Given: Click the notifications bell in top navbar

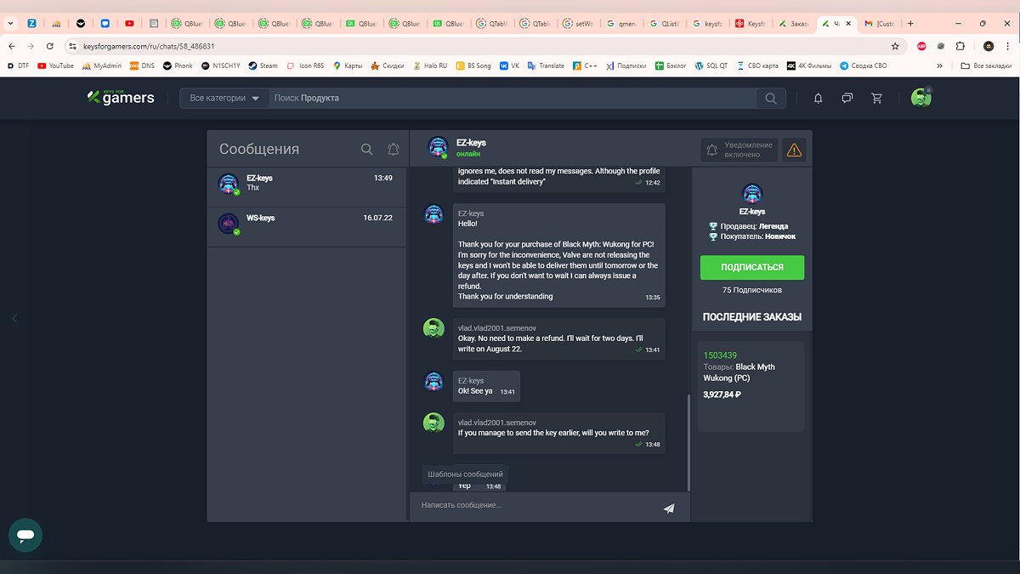Looking at the screenshot, I should (818, 99).
